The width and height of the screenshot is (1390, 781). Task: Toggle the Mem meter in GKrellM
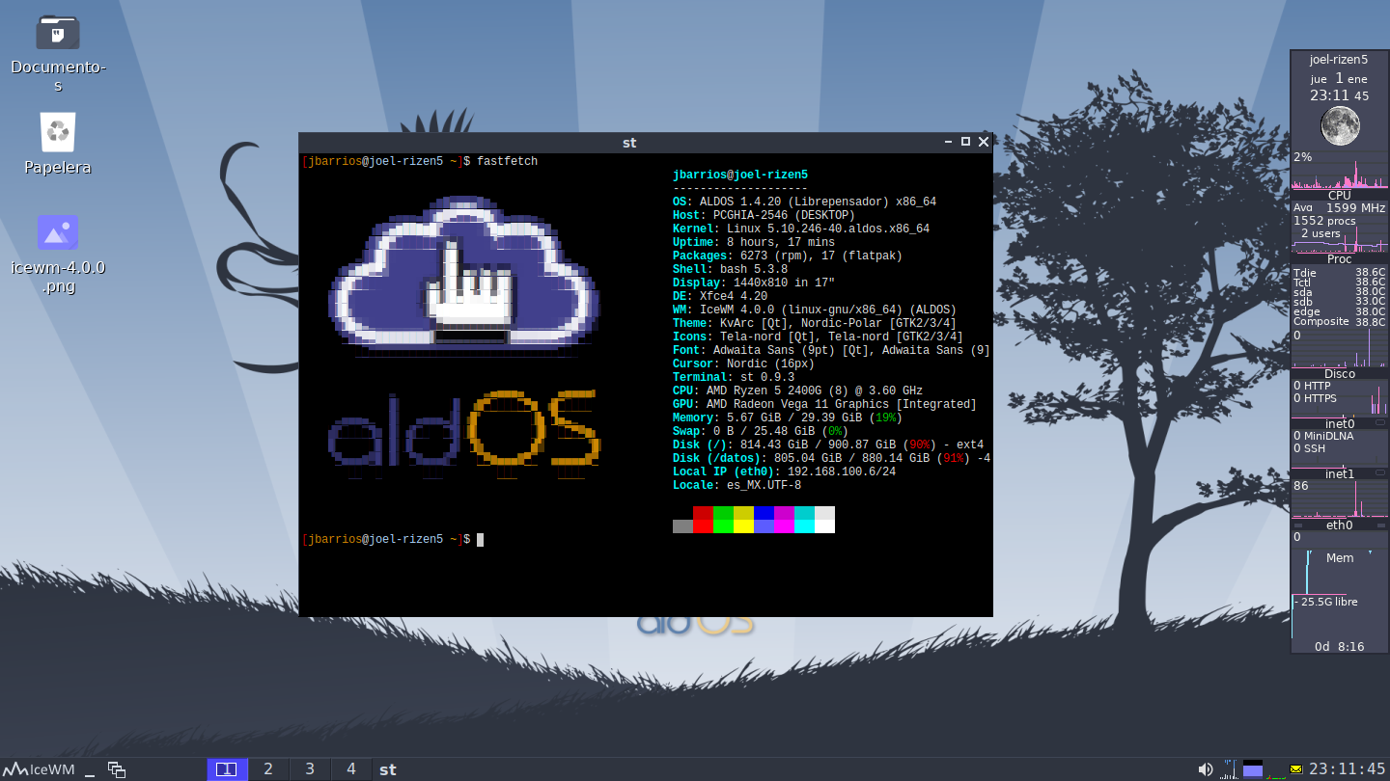[1339, 557]
